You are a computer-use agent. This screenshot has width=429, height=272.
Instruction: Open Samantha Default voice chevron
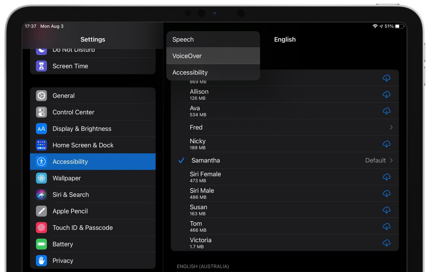point(391,160)
